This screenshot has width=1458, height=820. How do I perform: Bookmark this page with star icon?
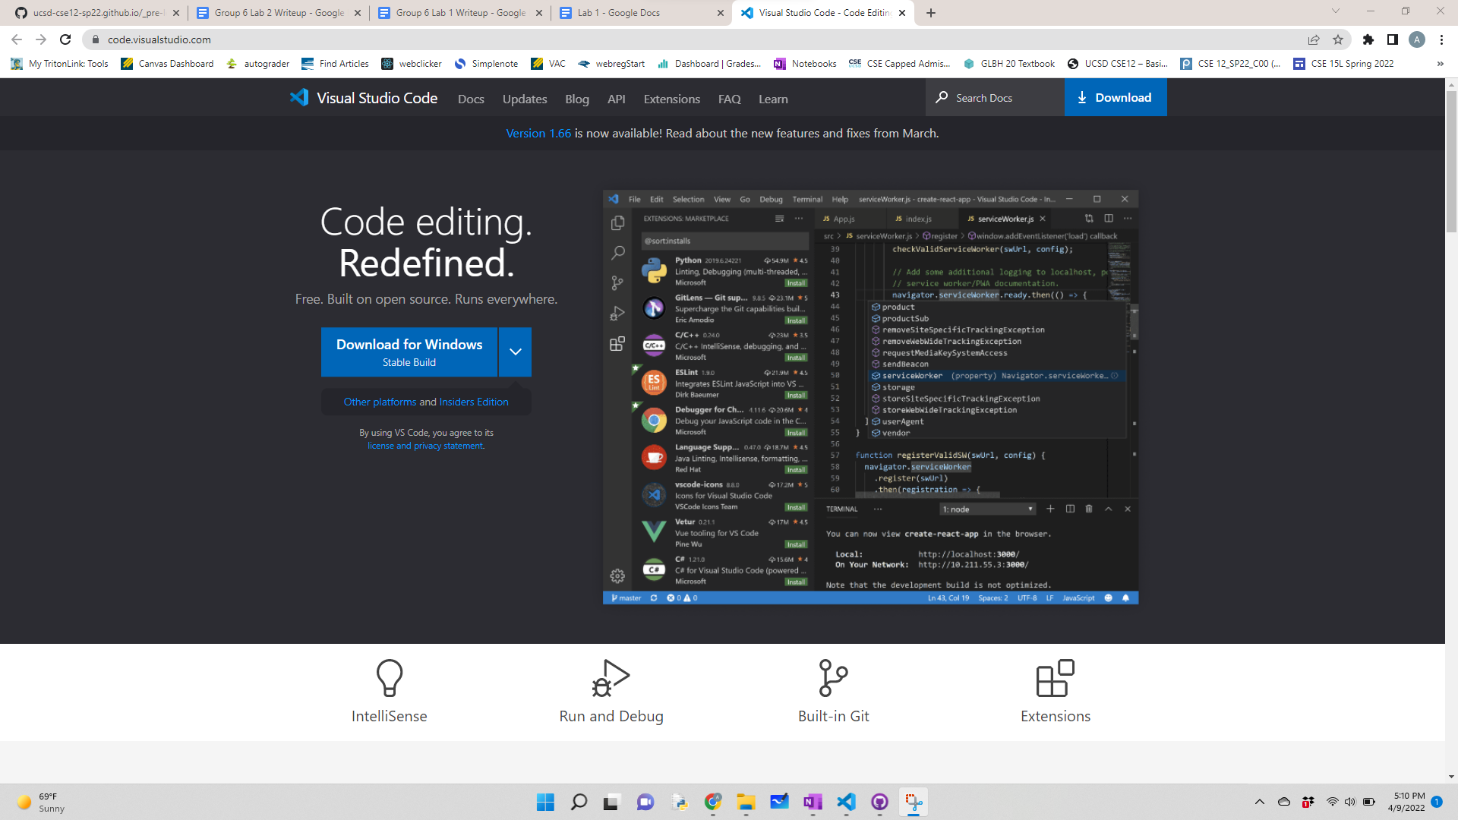(1338, 39)
